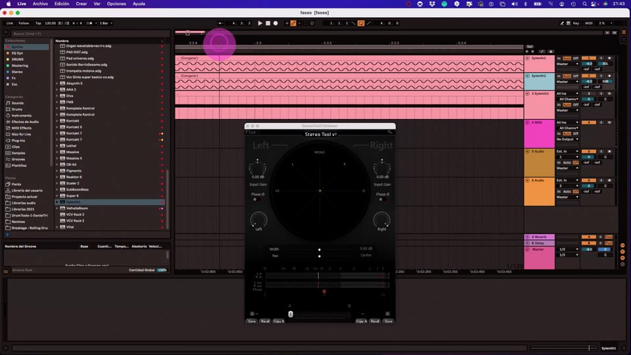631x355 pixels.
Task: Open Efectos de Audio category
Action: tap(25, 122)
